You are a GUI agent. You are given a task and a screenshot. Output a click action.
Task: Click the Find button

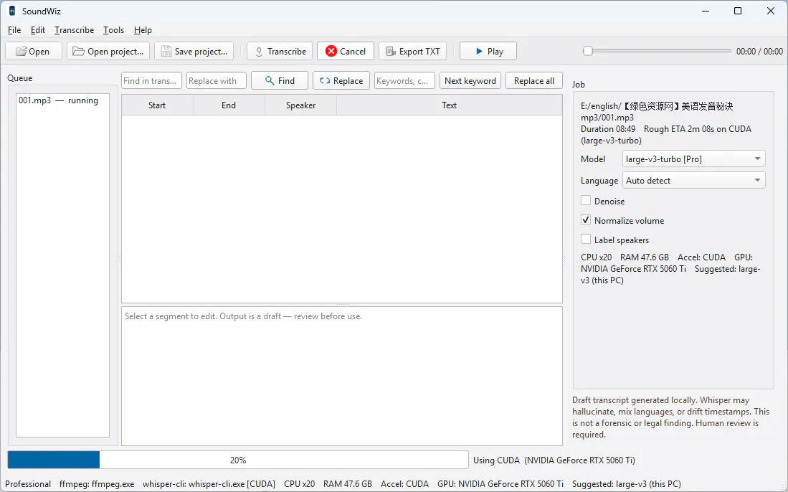pos(280,81)
